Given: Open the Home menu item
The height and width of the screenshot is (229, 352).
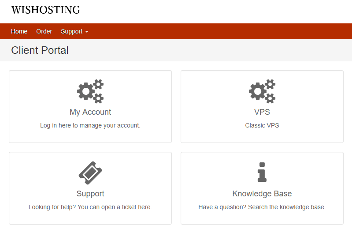Looking at the screenshot, I should [x=19, y=31].
